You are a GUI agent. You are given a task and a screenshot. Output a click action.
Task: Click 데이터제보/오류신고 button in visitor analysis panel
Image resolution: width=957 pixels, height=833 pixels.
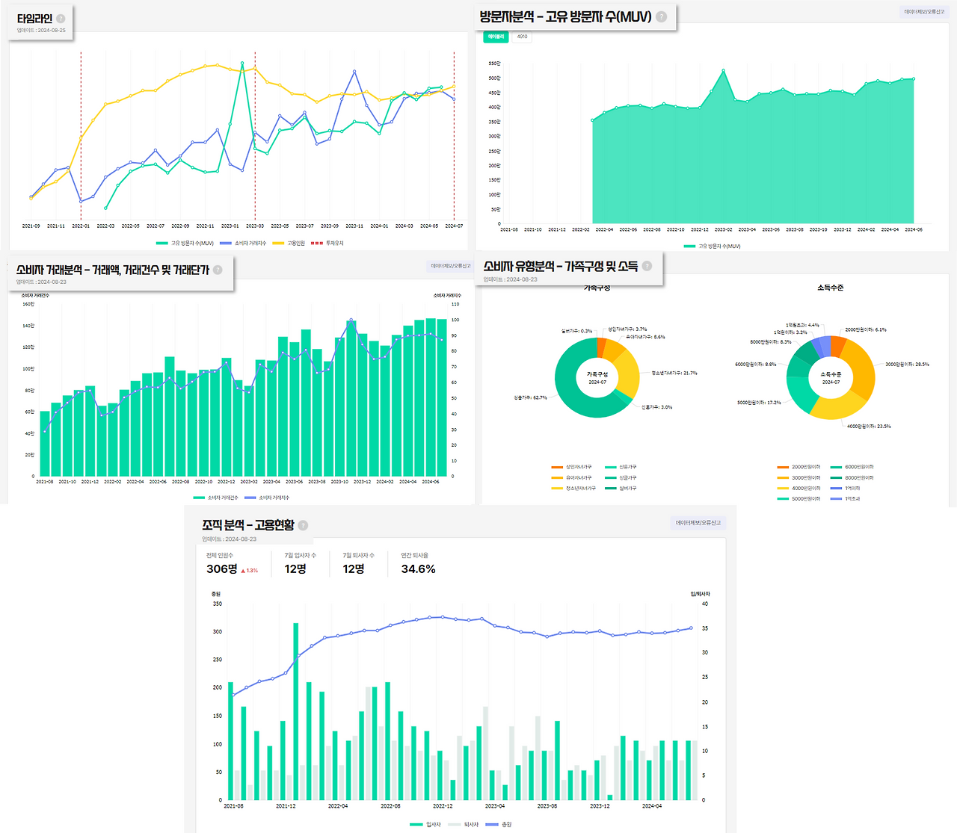point(924,12)
